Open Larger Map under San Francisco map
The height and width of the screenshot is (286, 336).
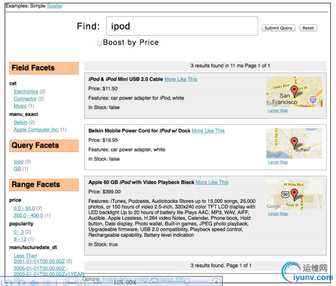click(278, 110)
